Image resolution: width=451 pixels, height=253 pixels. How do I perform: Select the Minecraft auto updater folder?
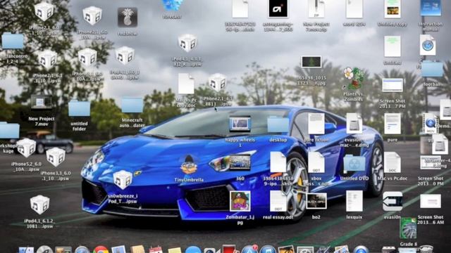(132, 105)
